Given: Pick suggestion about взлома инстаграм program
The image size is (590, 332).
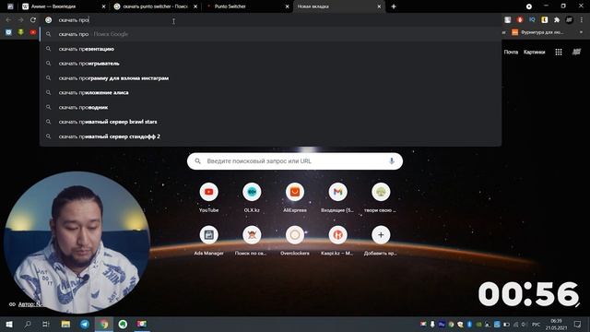Looking at the screenshot, I should tap(270, 77).
